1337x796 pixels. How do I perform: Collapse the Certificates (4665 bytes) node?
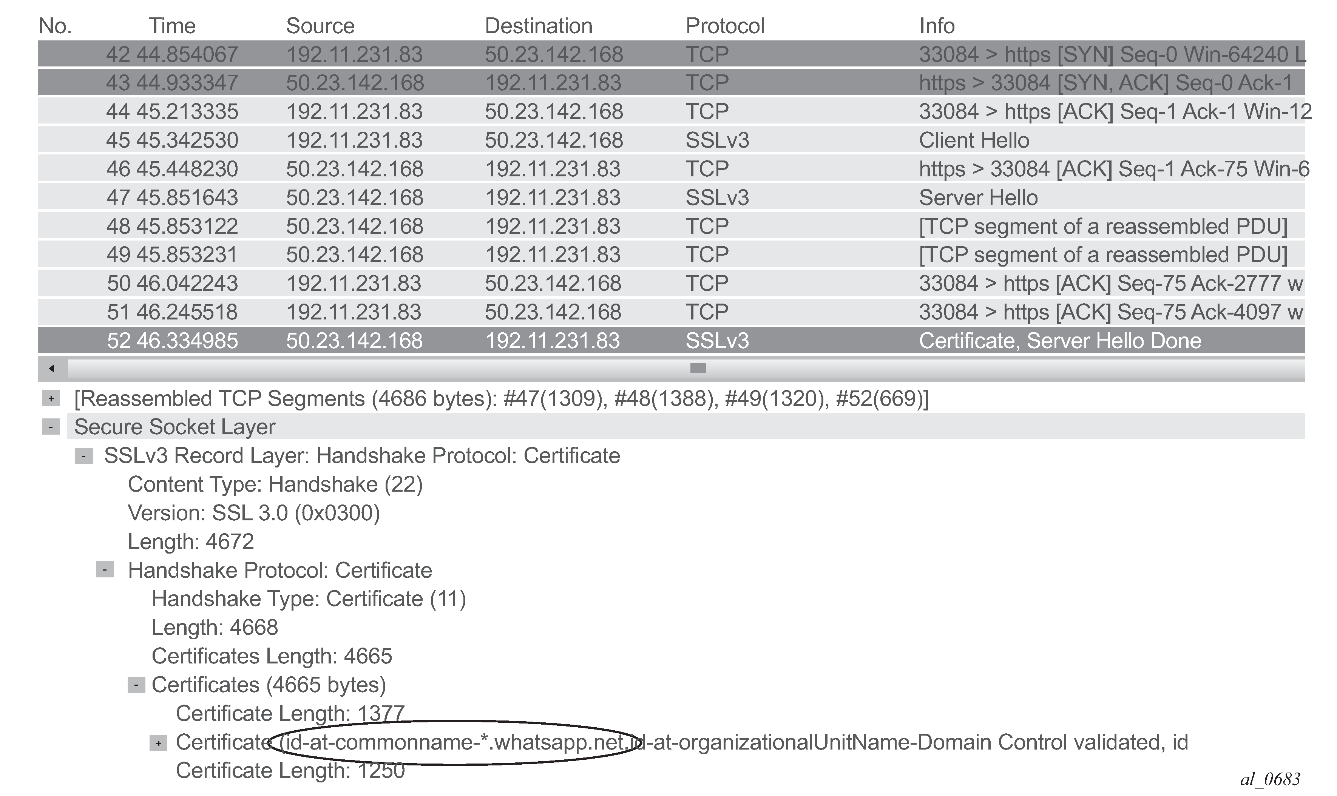point(136,685)
